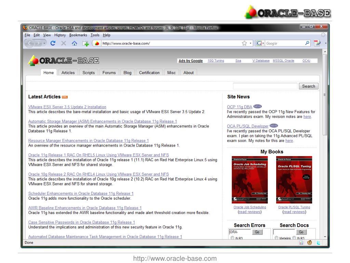This screenshot has width=350, height=263.
Task: Switch to the Home tab
Action: [x=49, y=73]
